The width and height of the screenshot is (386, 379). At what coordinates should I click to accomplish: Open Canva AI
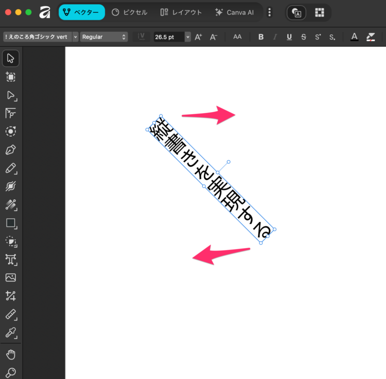tap(235, 12)
